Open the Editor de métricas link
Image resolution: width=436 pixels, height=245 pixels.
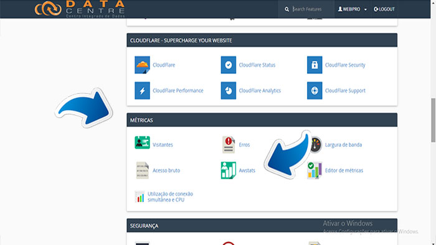344,170
